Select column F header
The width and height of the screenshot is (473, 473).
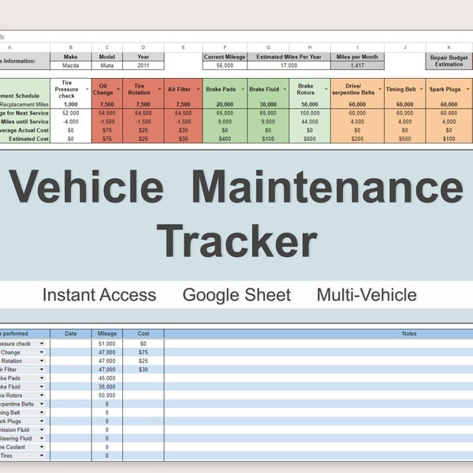[x=225, y=47]
